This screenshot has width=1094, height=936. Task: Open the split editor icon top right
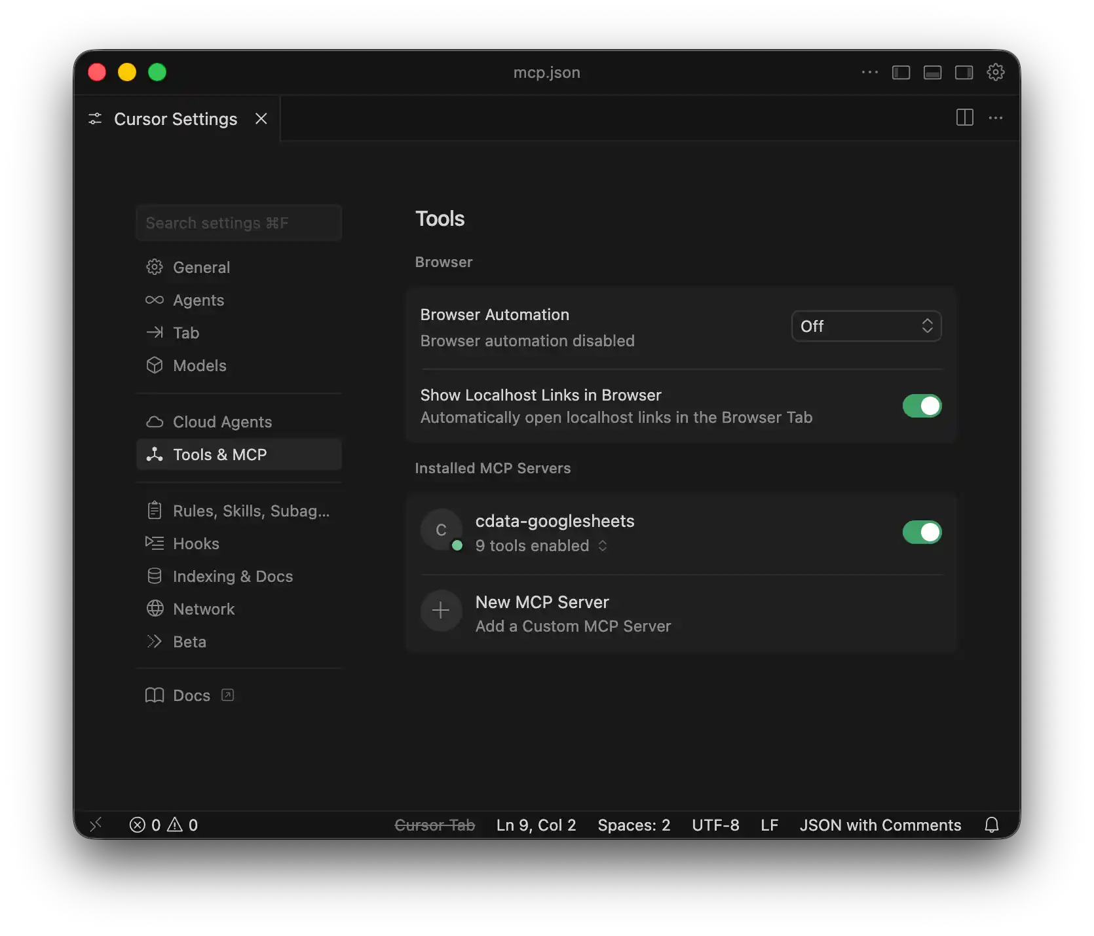tap(964, 118)
